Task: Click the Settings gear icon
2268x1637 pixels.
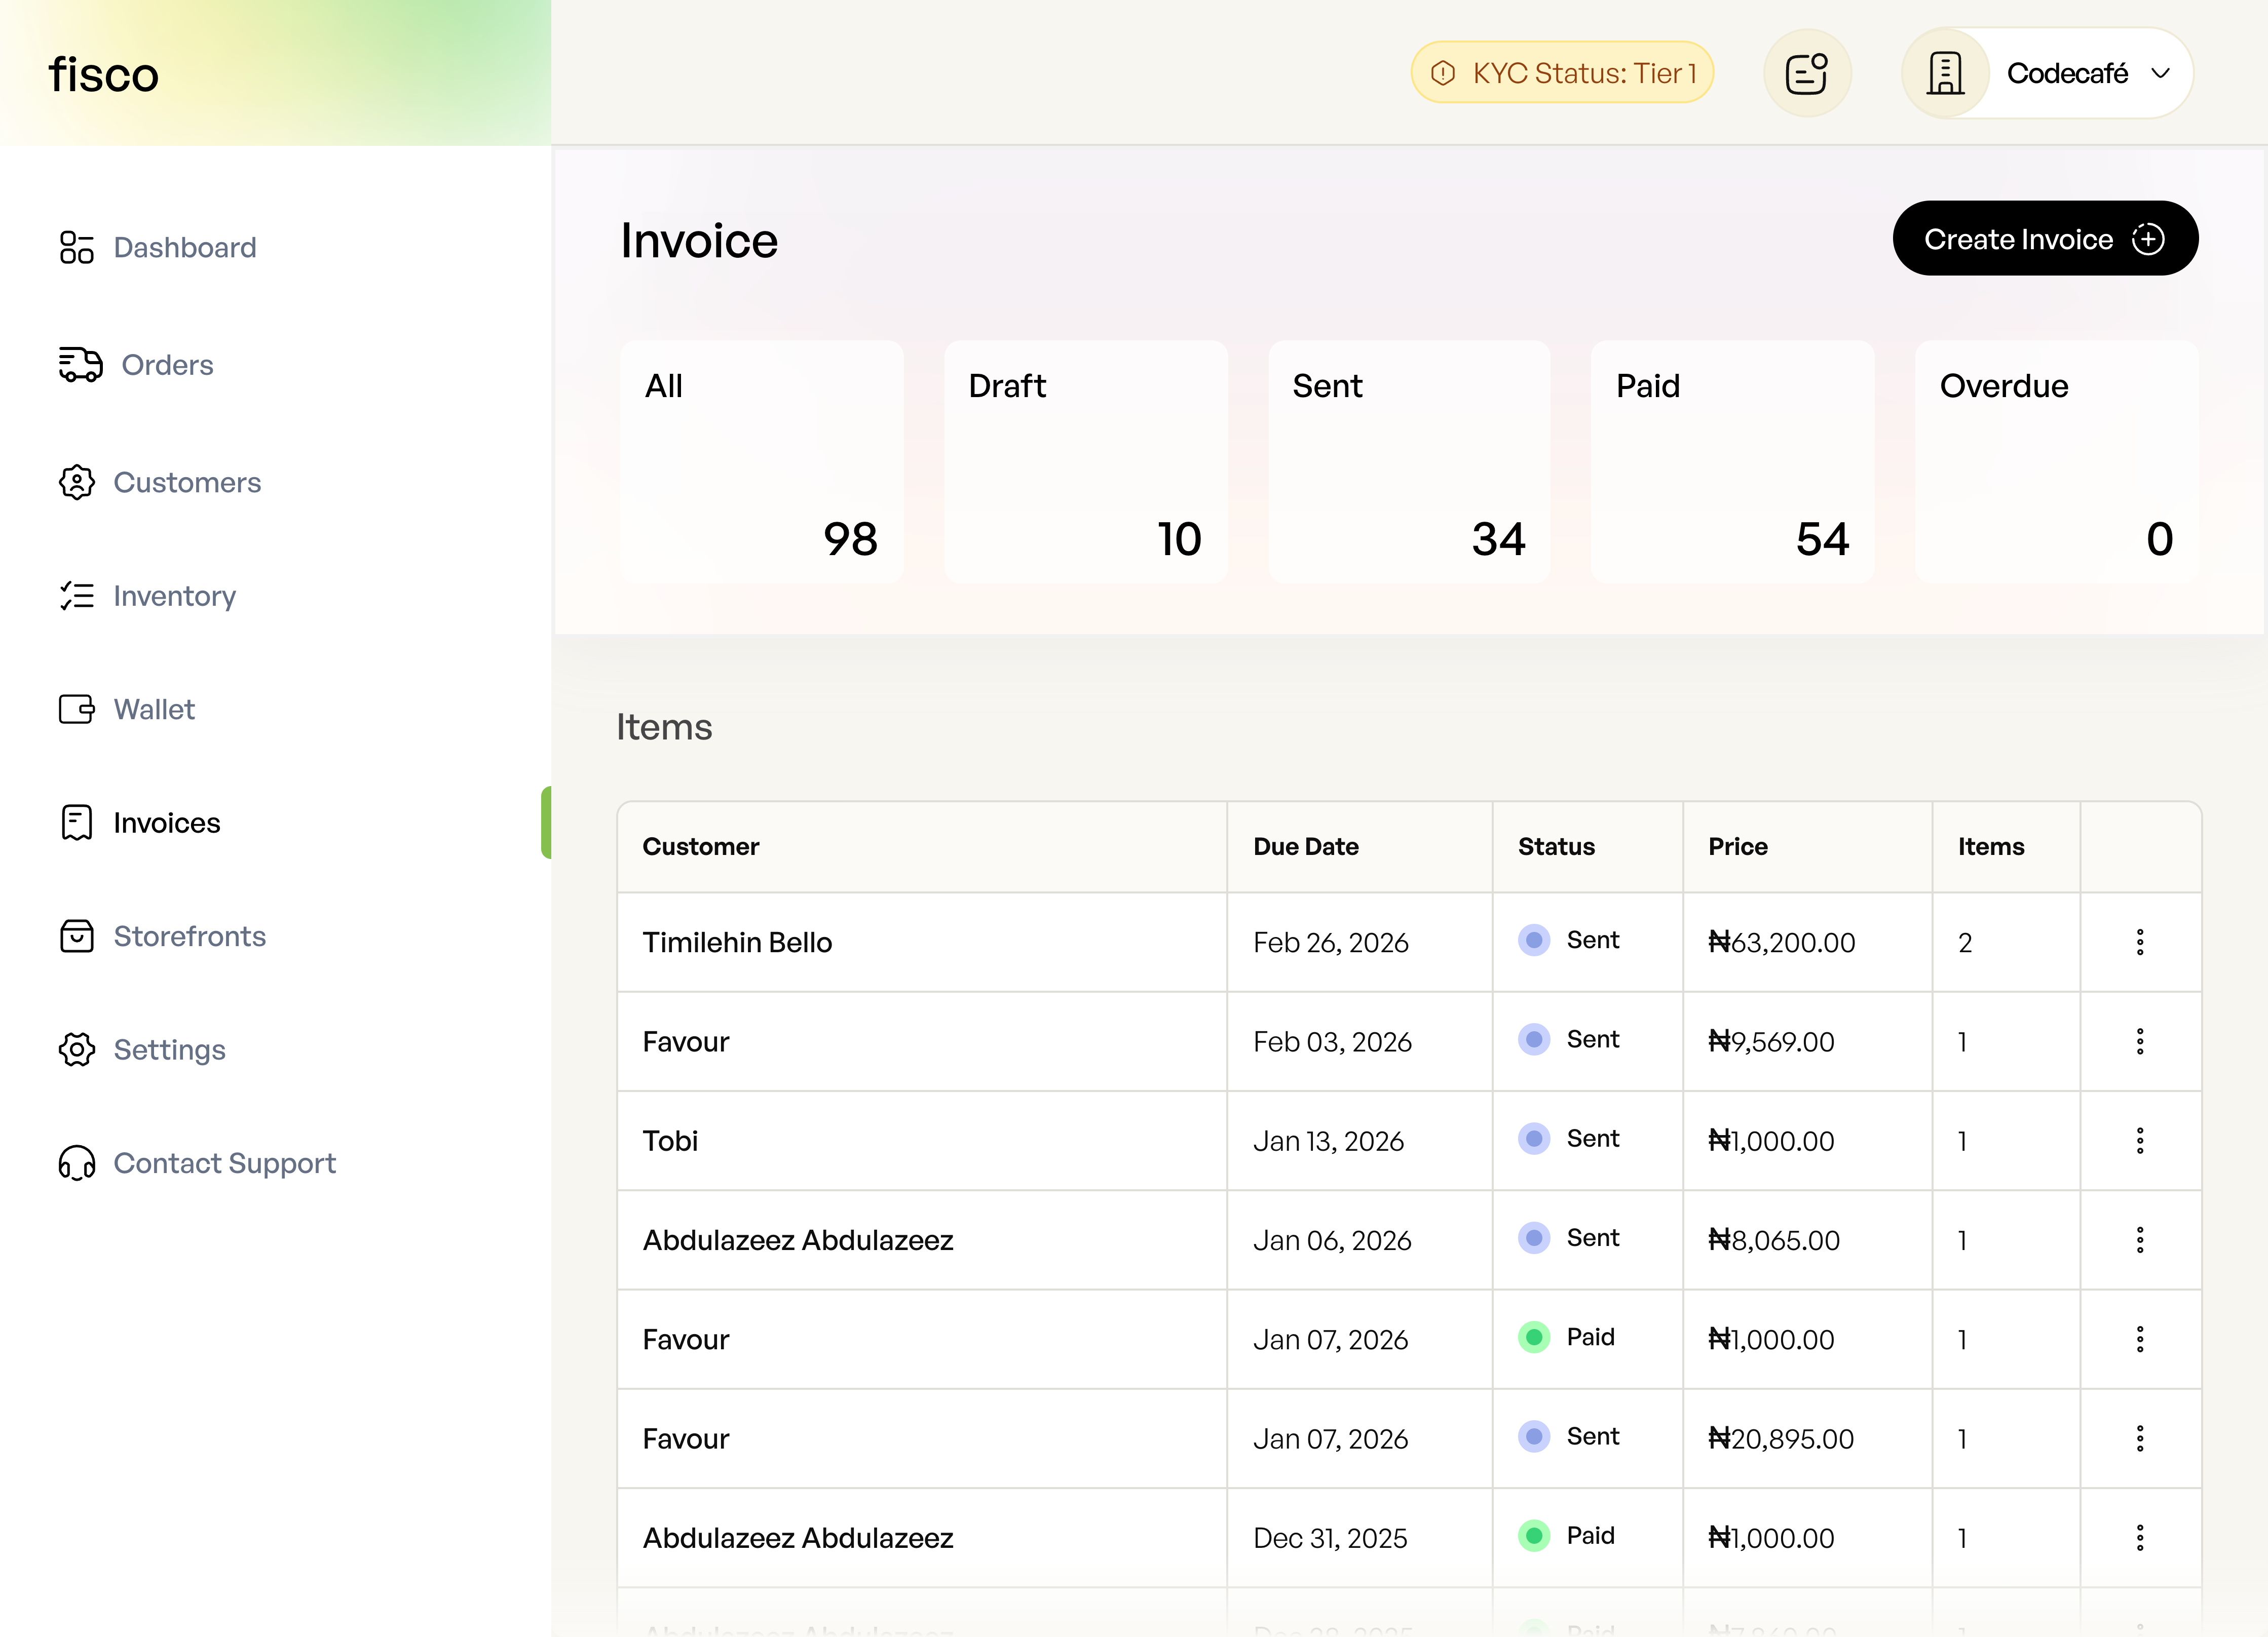Action: (76, 1049)
